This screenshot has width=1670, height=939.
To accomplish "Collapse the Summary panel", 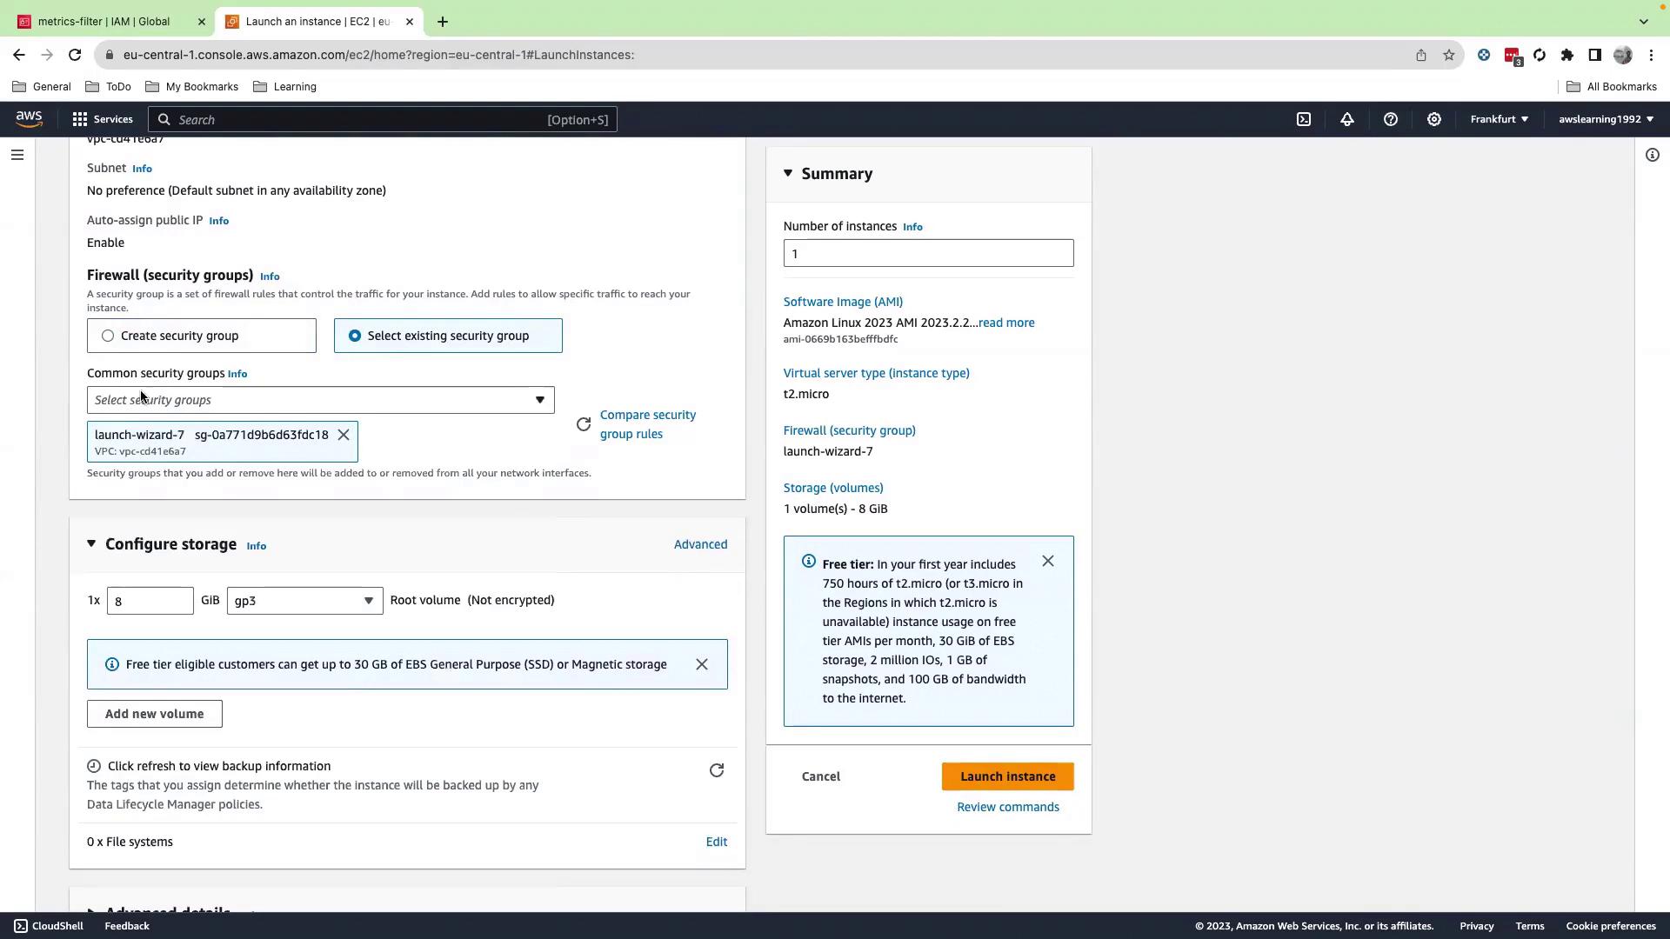I will pyautogui.click(x=788, y=174).
